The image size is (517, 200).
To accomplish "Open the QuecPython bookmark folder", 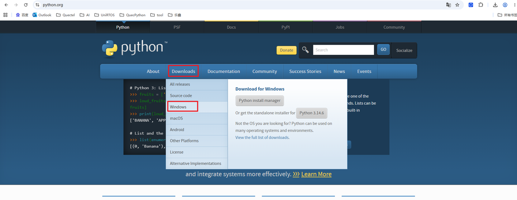I will 132,15.
